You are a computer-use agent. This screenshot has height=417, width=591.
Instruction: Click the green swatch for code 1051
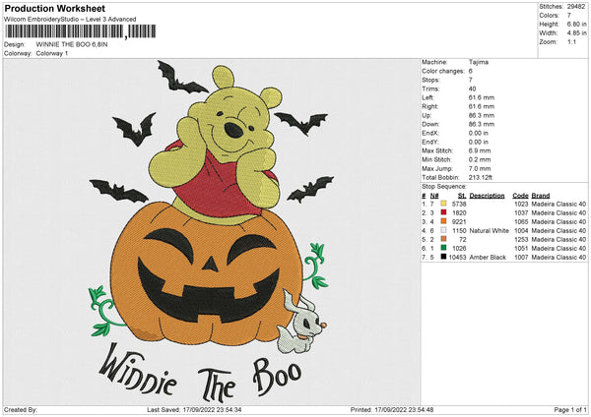pos(443,248)
